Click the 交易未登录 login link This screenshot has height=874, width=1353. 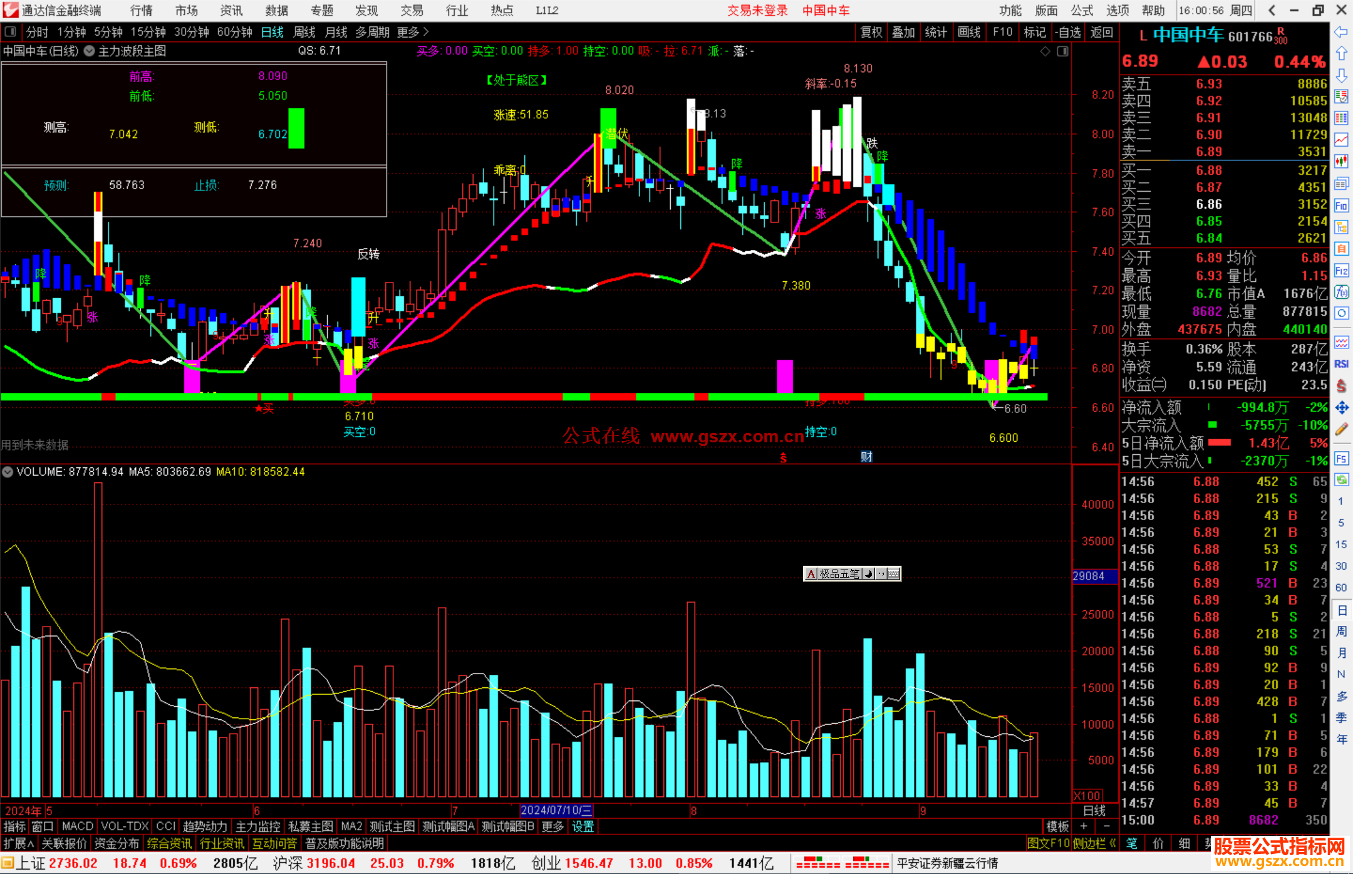[757, 11]
